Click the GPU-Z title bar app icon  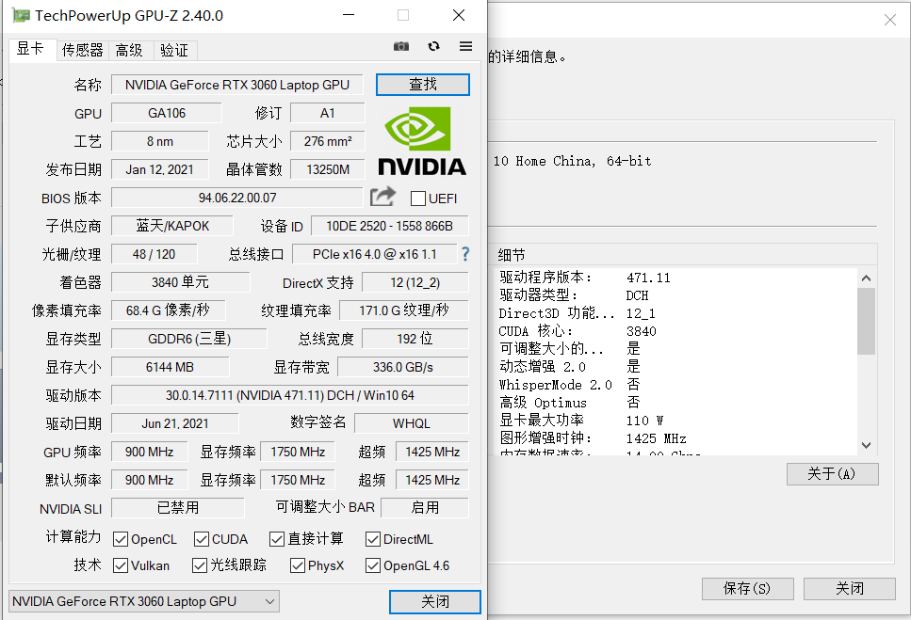coord(21,16)
